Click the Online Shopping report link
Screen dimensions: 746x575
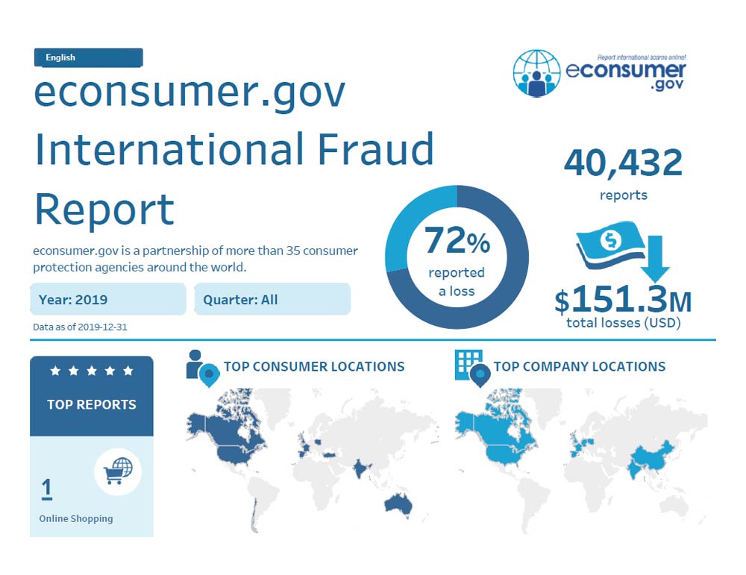tap(76, 518)
